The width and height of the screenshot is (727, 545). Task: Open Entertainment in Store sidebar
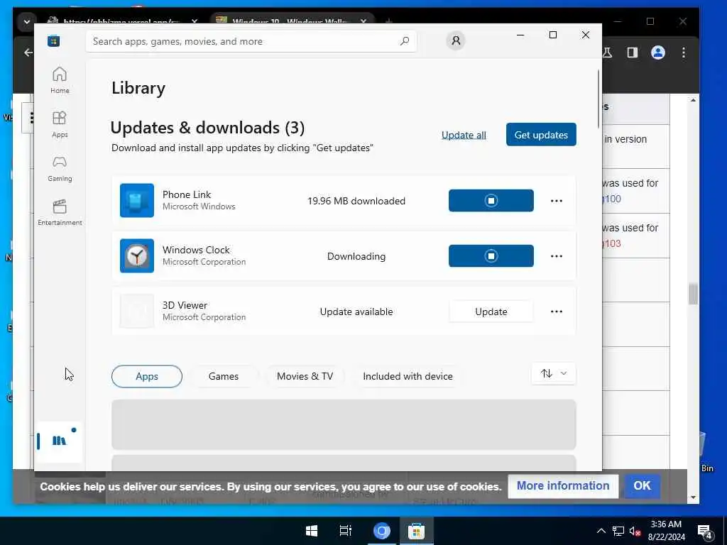coord(60,212)
